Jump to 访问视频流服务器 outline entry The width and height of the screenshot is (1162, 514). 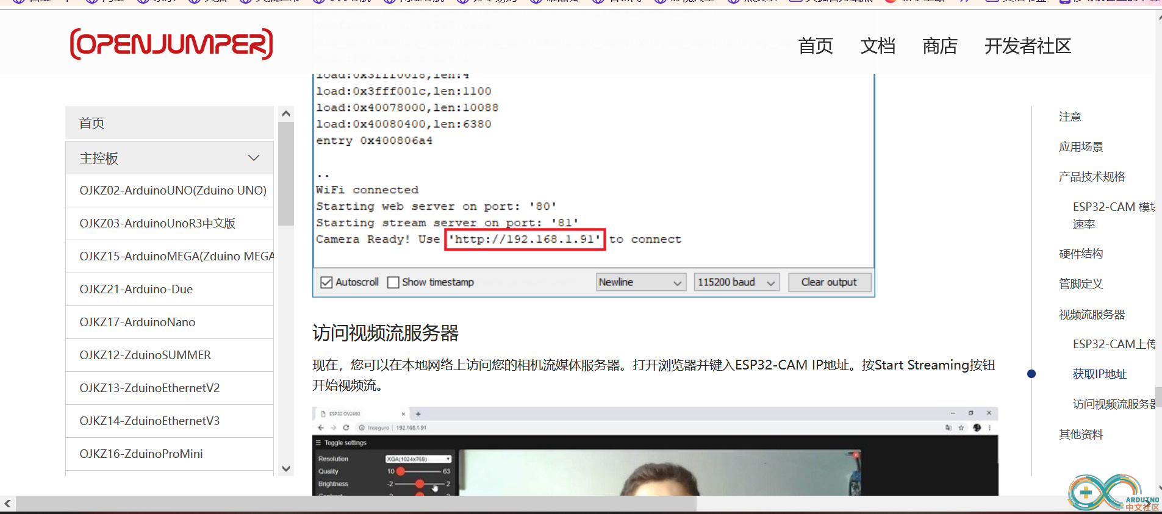point(1114,404)
